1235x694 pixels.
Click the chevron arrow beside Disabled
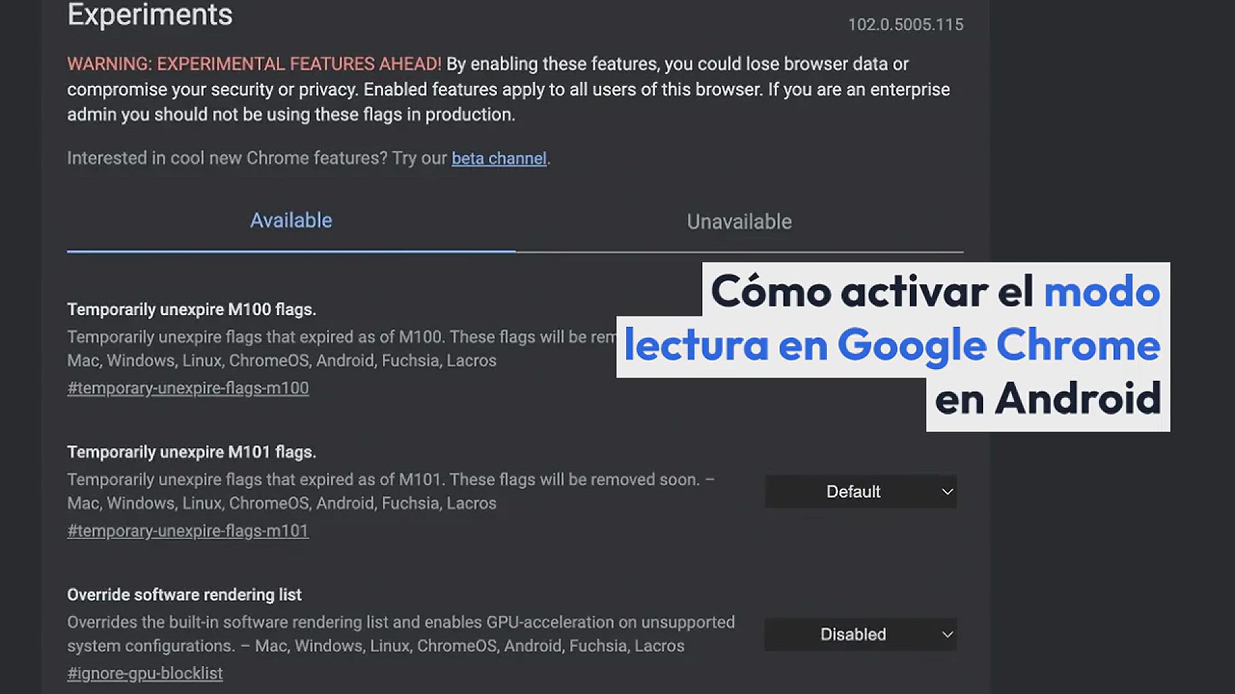pyautogui.click(x=947, y=635)
